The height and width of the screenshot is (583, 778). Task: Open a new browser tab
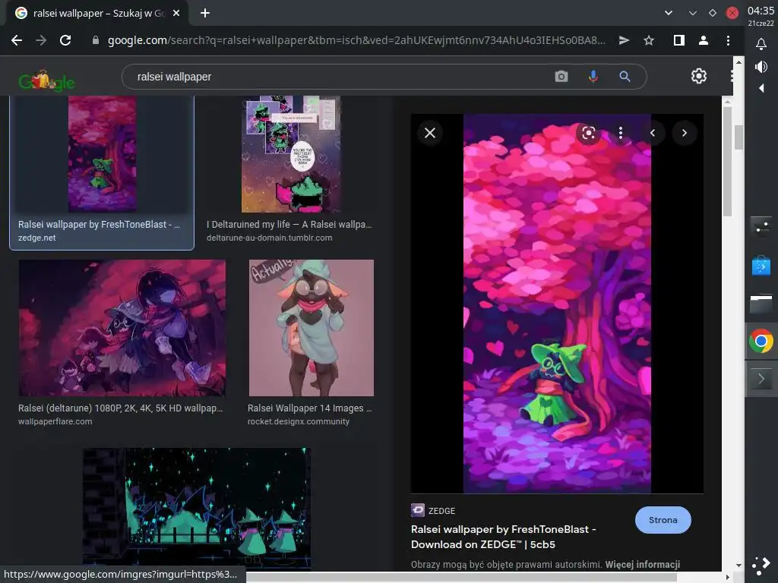click(205, 14)
